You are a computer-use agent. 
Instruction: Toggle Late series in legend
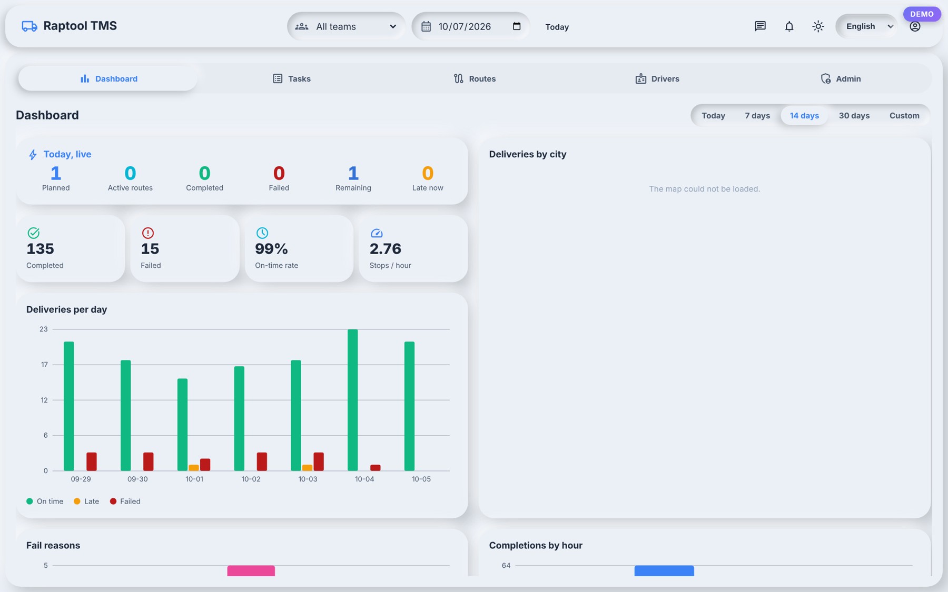point(86,501)
